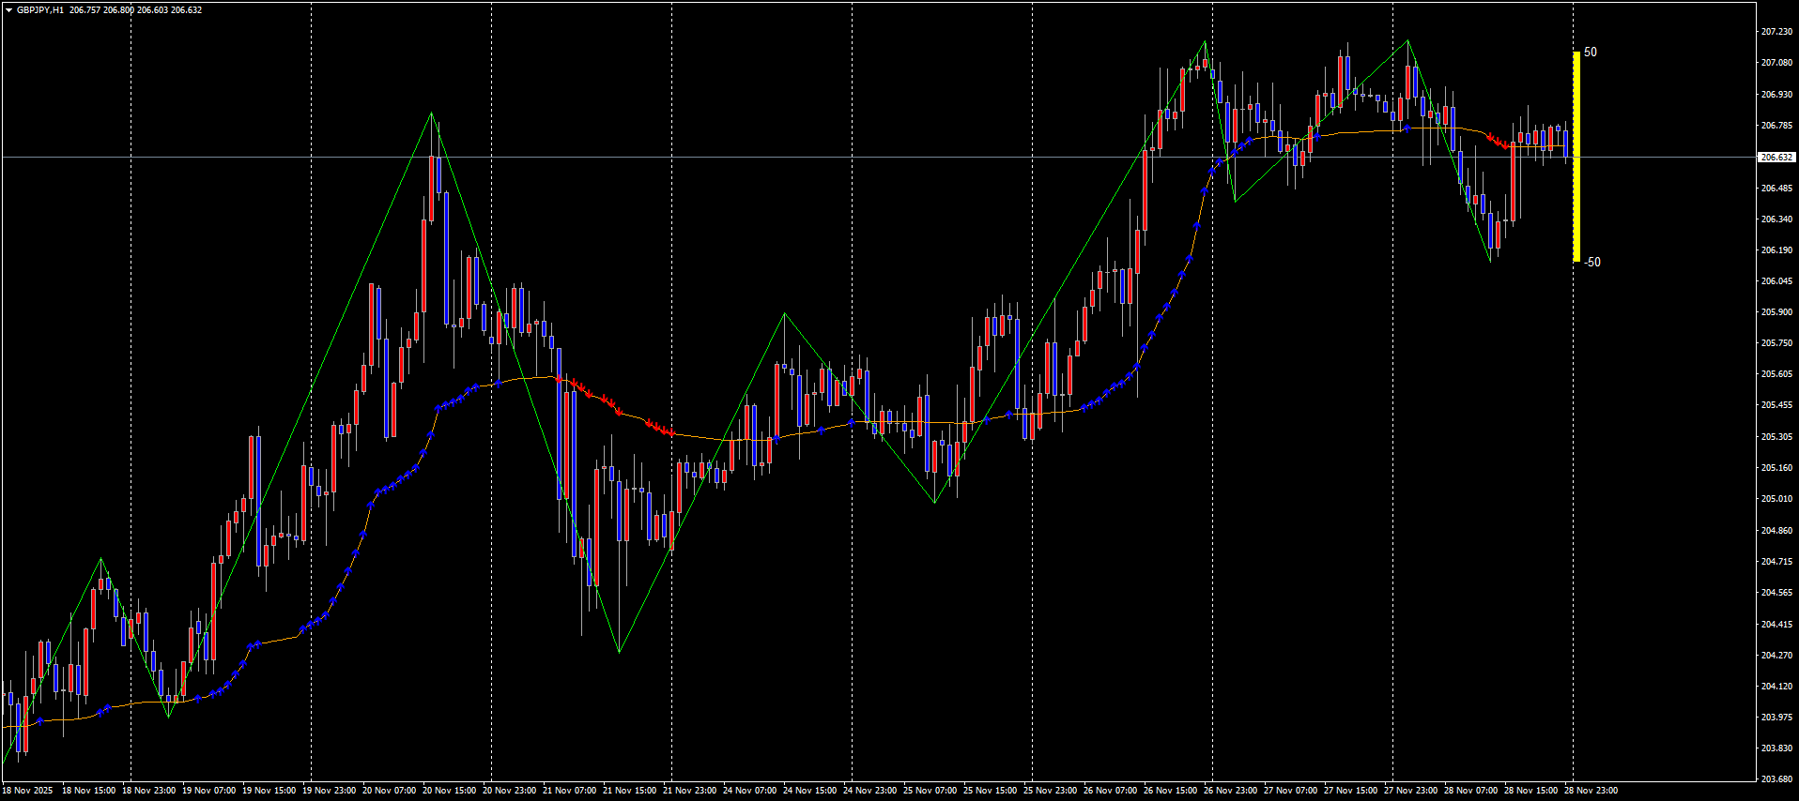
Task: Click the 205.010 price scale label
Action: pos(1776,499)
